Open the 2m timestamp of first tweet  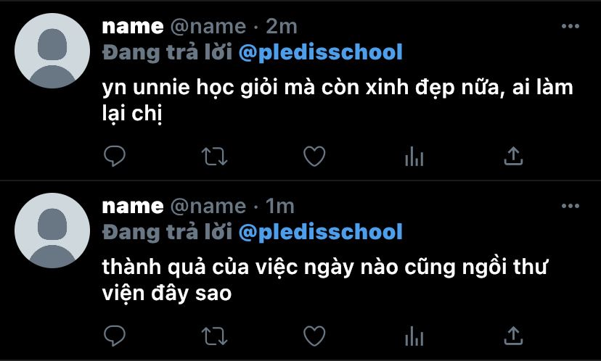coord(282,26)
